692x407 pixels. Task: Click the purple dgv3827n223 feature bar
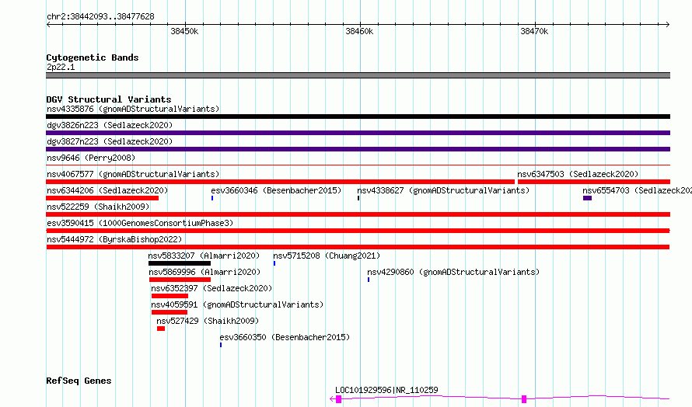pos(358,149)
